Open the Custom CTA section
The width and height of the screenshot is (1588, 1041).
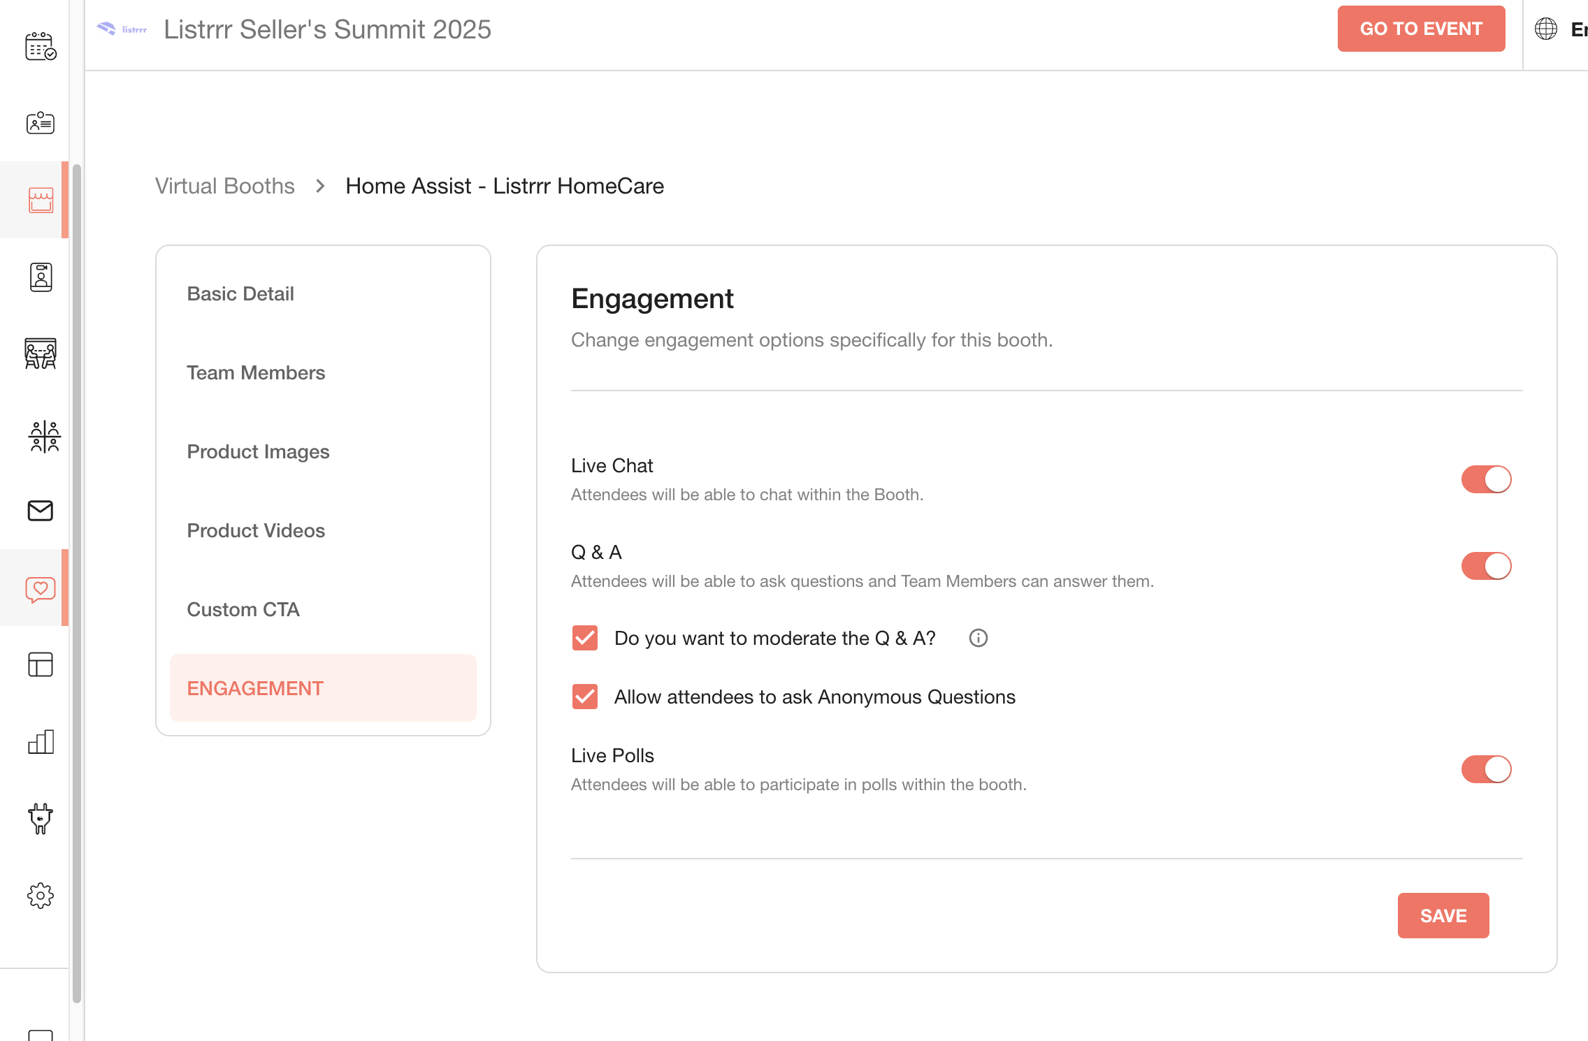pyautogui.click(x=323, y=609)
